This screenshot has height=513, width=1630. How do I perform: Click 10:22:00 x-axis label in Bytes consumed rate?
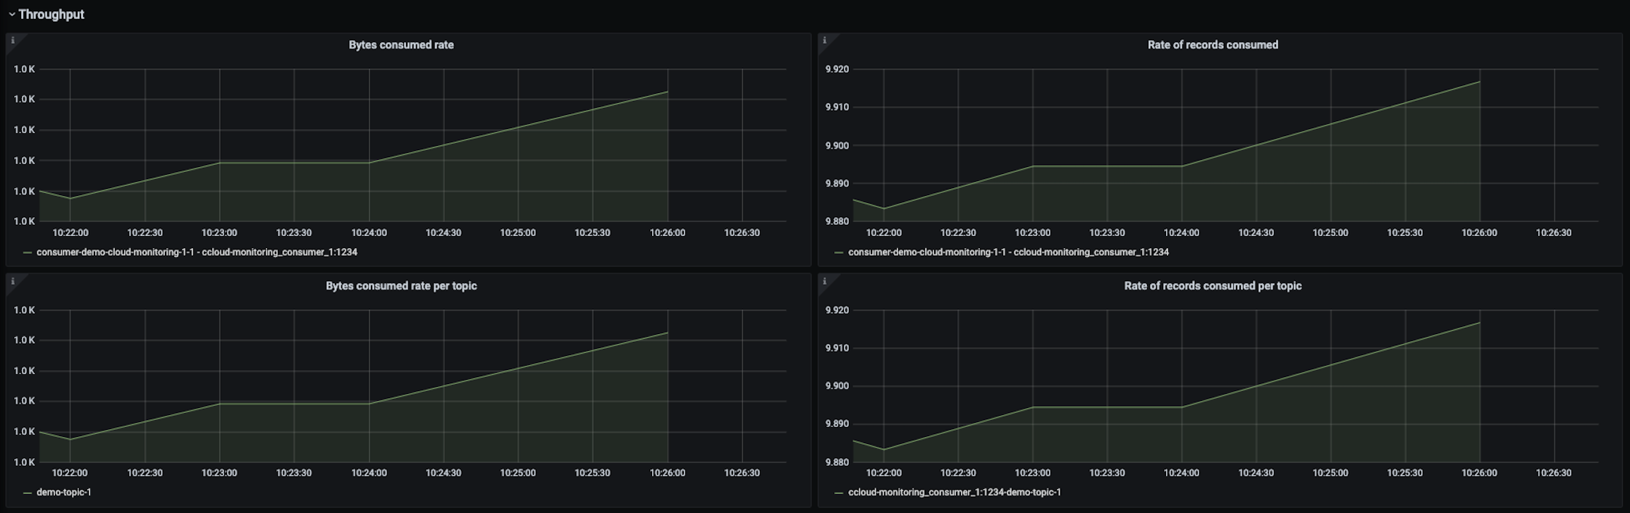pyautogui.click(x=71, y=233)
